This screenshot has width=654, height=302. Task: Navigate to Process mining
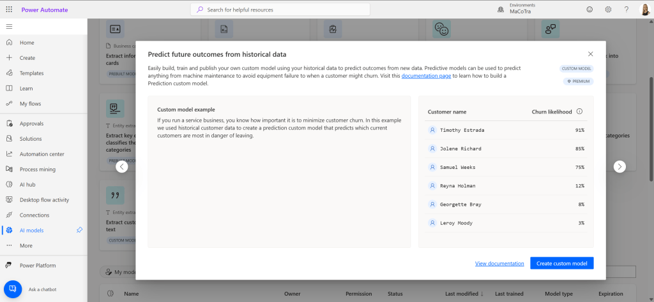click(x=37, y=169)
